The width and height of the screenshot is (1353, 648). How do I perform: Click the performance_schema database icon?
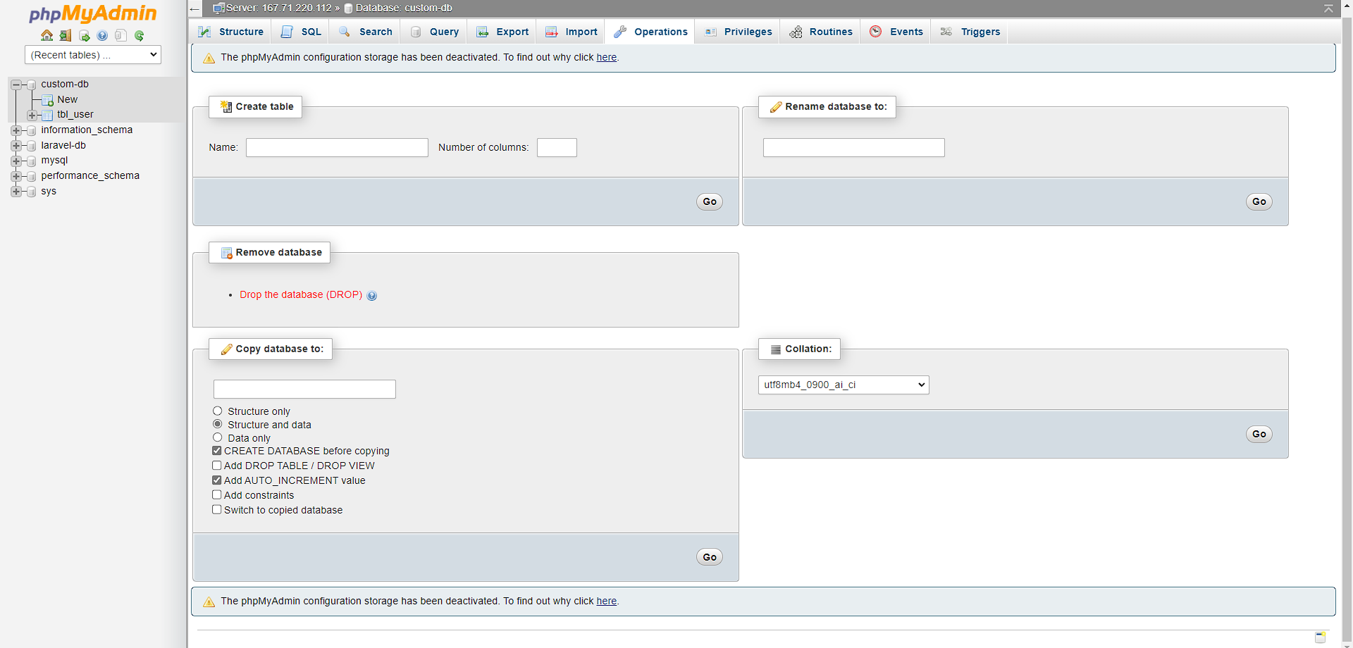click(x=31, y=176)
